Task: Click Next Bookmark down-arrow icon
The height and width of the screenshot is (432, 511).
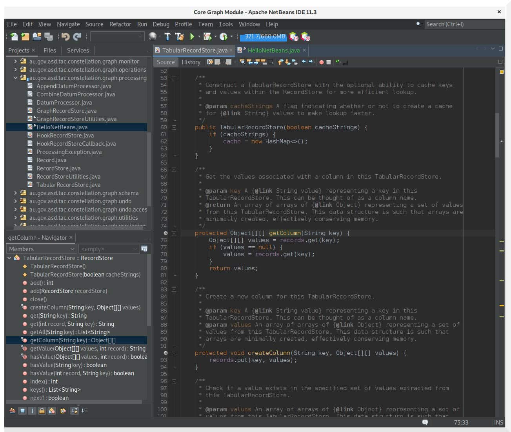Action: coord(287,62)
